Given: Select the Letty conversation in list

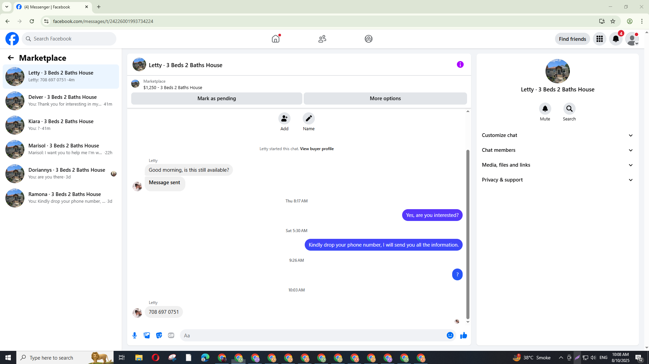Looking at the screenshot, I should pyautogui.click(x=61, y=77).
